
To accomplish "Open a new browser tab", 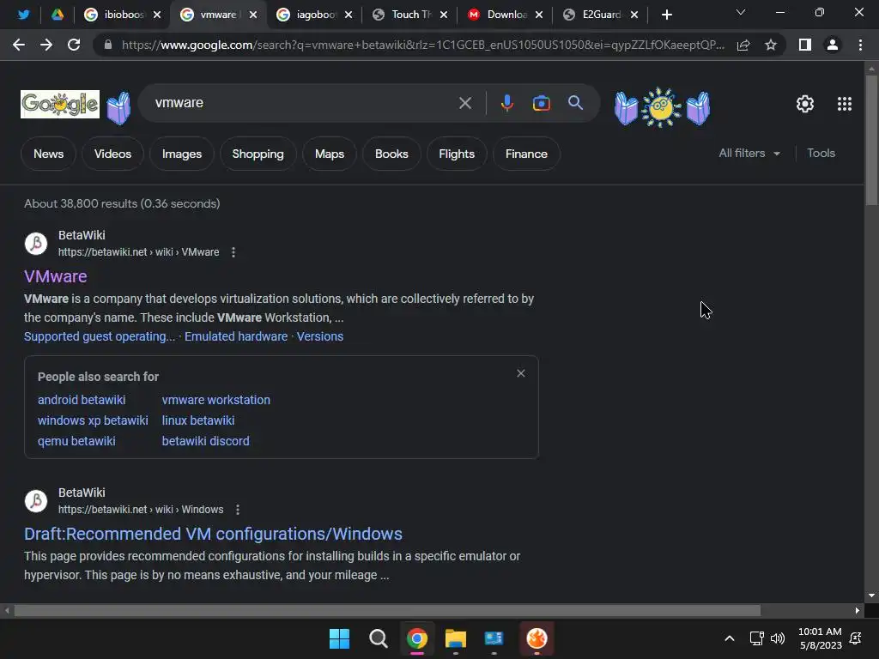I will (666, 15).
